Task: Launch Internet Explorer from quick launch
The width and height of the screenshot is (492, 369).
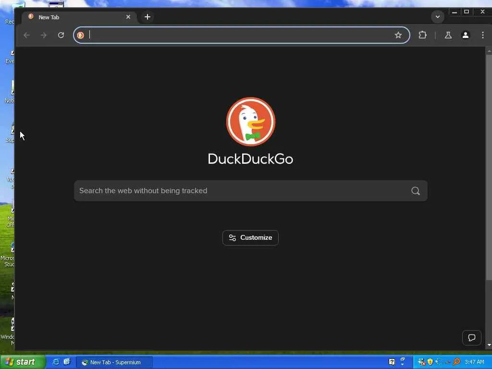Action: tap(56, 362)
